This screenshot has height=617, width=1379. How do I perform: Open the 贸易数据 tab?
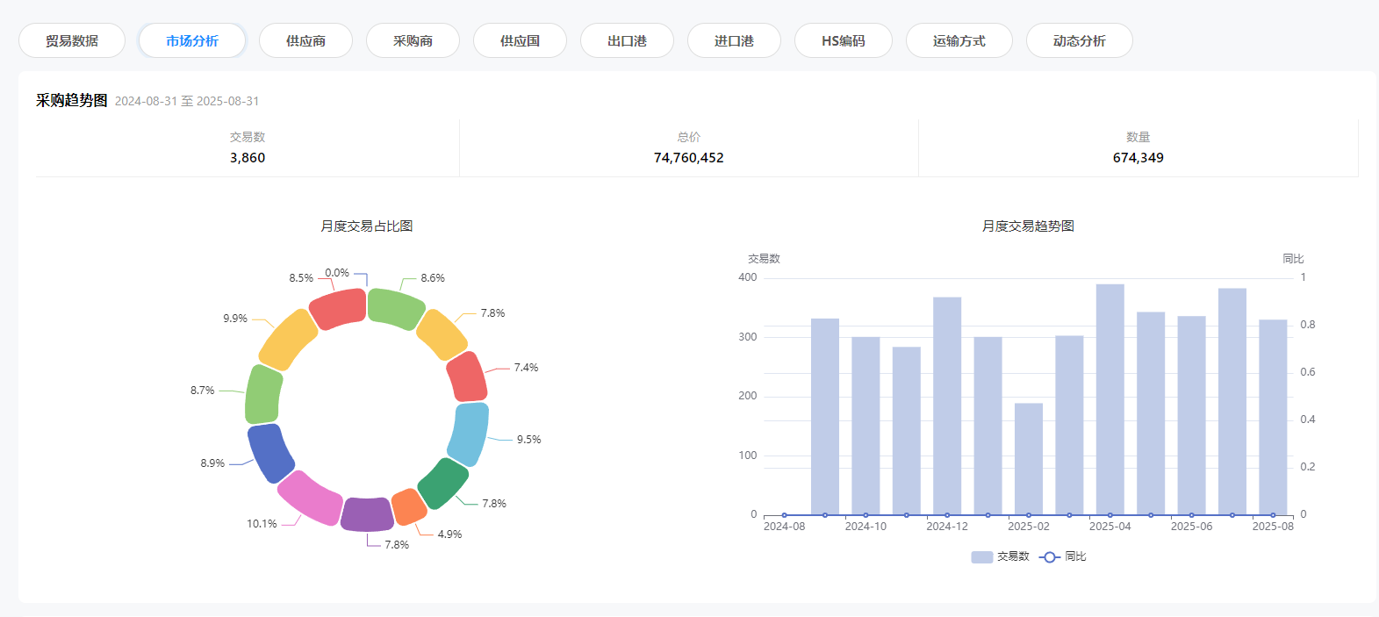click(x=72, y=40)
